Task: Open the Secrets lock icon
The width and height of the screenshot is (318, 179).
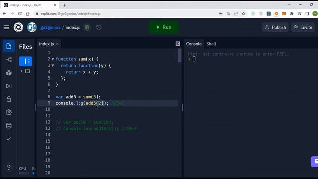Action: (x=9, y=99)
